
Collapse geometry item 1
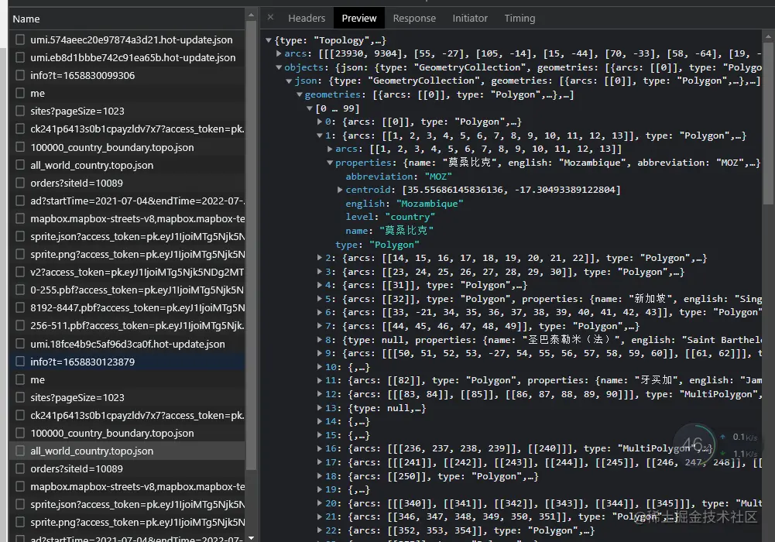(320, 135)
